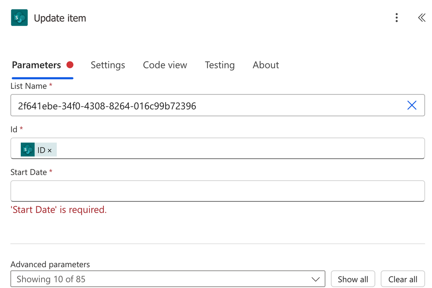Remove the ID token using its x

click(50, 150)
